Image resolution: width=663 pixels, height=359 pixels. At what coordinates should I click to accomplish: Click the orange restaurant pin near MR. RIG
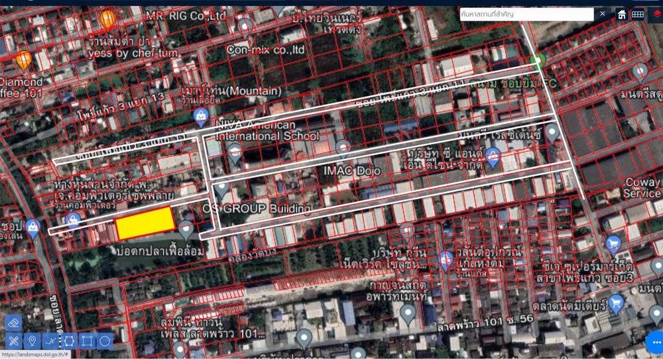[x=108, y=19]
